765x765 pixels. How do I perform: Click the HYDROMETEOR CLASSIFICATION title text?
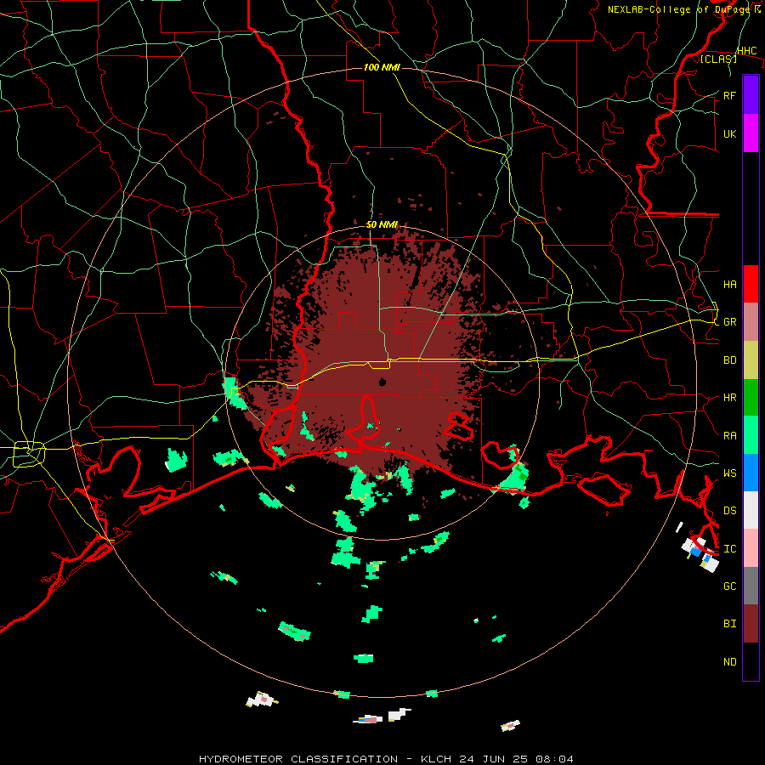298,759
